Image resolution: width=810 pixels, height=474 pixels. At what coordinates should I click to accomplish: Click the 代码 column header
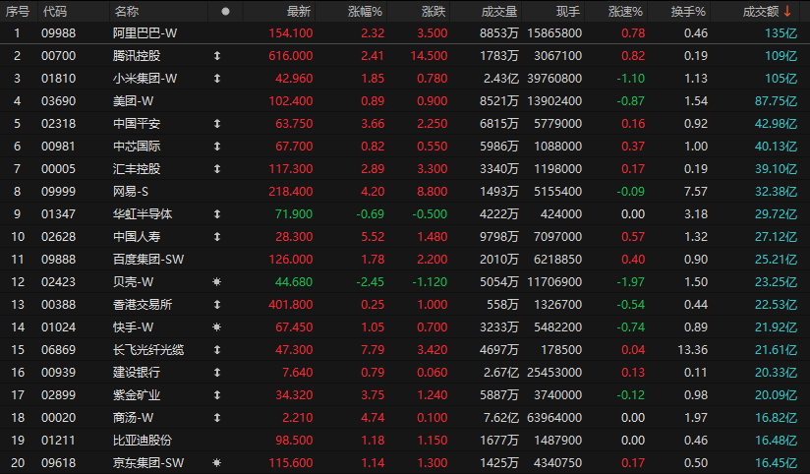click(54, 11)
